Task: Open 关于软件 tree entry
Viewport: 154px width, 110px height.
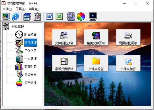Action: pos(30,83)
